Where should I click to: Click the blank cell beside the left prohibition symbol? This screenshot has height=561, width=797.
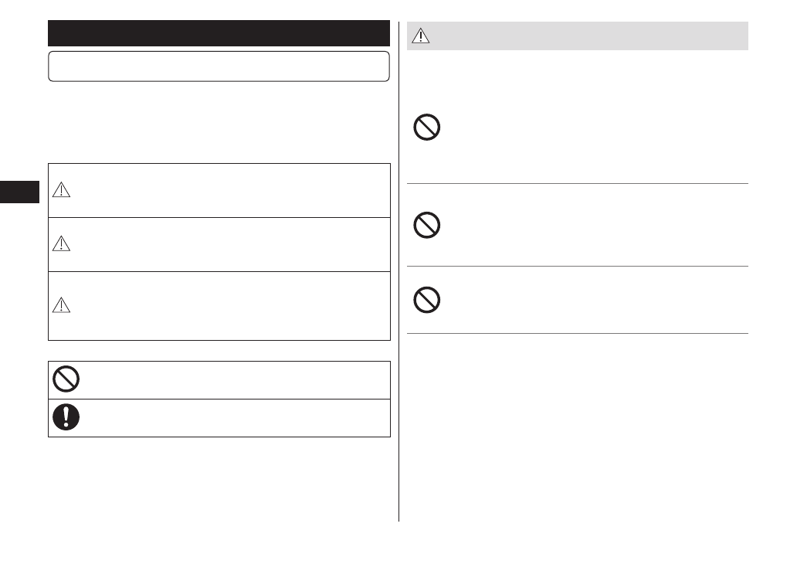[x=232, y=379]
